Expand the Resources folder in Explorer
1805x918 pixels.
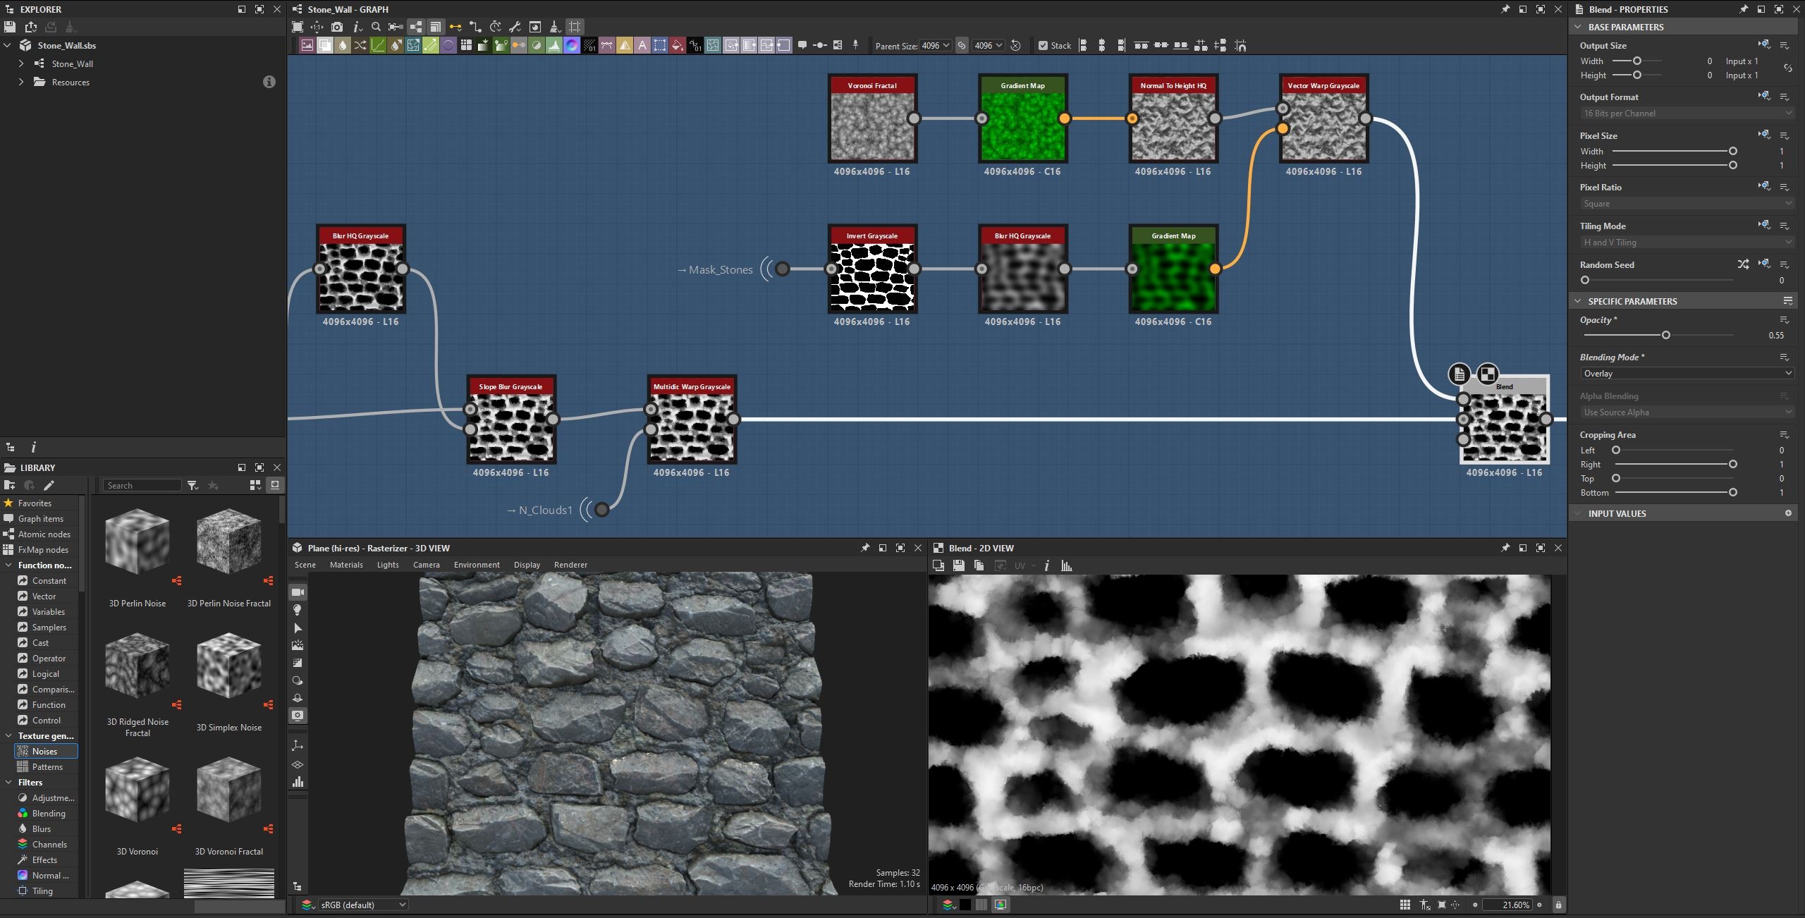pos(21,82)
